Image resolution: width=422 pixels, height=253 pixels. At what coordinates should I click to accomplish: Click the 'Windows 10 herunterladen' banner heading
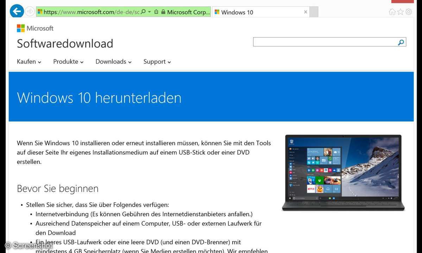tap(99, 97)
